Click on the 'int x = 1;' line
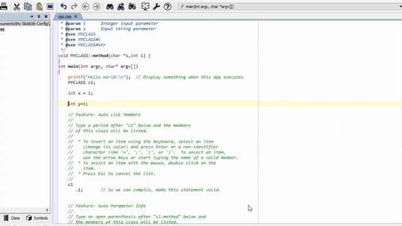The width and height of the screenshot is (402, 226). click(x=80, y=94)
